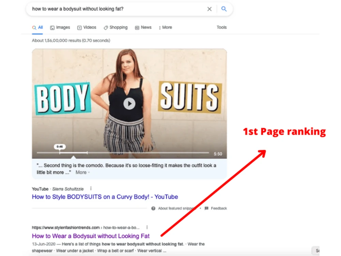Viewport: 341px width, 256px height.
Task: Click the 0:46 timeline marker
Action: pos(60,147)
